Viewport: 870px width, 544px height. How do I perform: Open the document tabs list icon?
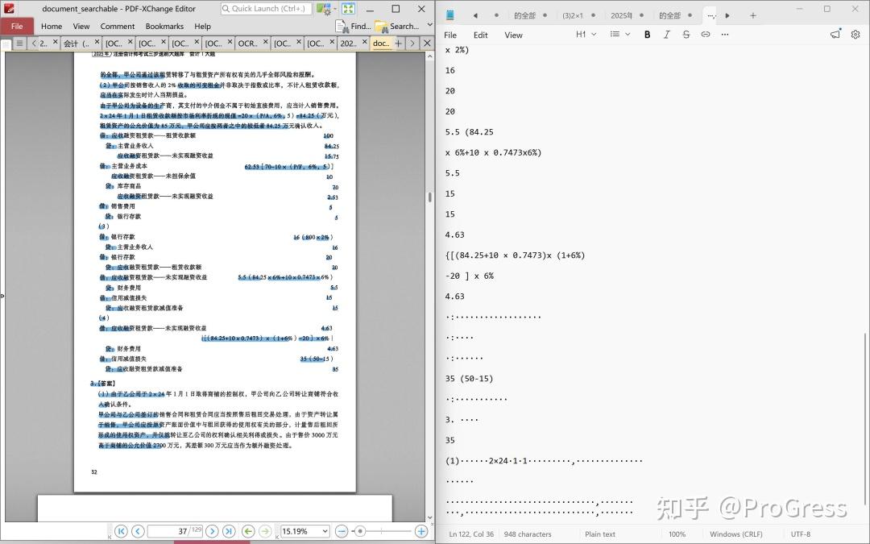click(x=19, y=43)
